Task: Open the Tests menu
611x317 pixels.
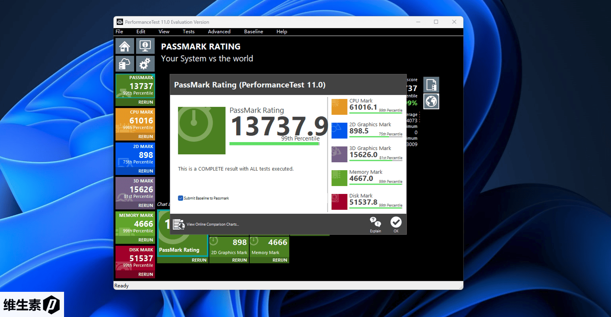Action: pyautogui.click(x=188, y=32)
